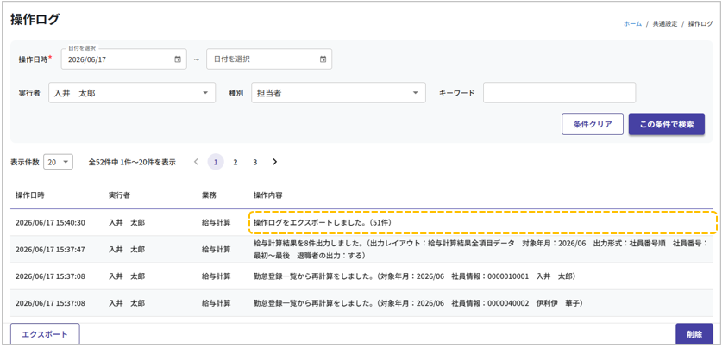Click the 削除 button
The width and height of the screenshot is (722, 347).
point(694,334)
